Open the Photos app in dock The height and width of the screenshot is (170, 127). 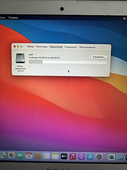pyautogui.click(x=11, y=156)
